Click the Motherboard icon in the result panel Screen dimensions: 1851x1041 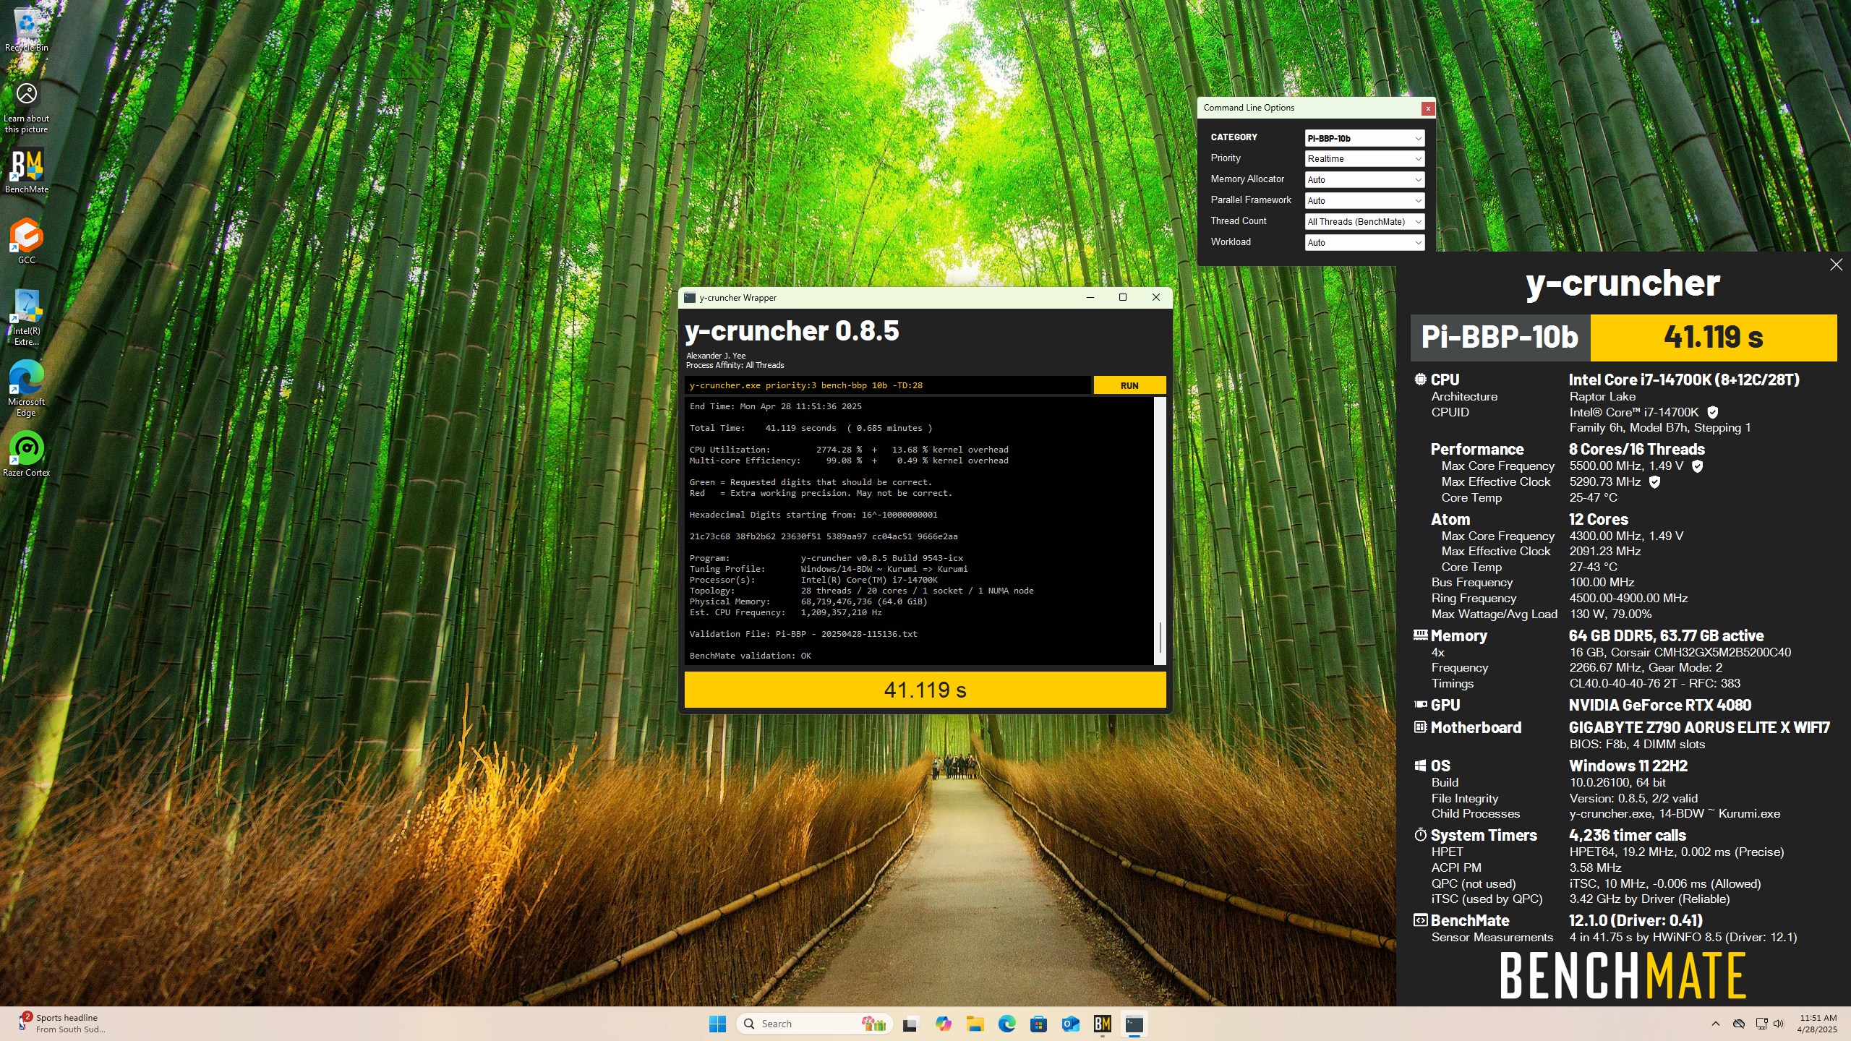pos(1420,727)
